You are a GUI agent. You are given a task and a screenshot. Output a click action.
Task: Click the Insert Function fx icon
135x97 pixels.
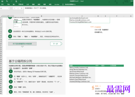tap(22, 8)
